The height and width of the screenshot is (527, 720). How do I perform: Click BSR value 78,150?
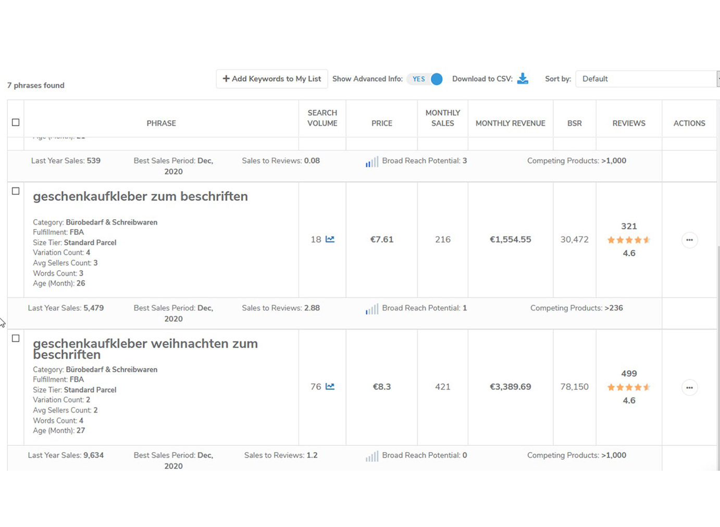(x=575, y=387)
